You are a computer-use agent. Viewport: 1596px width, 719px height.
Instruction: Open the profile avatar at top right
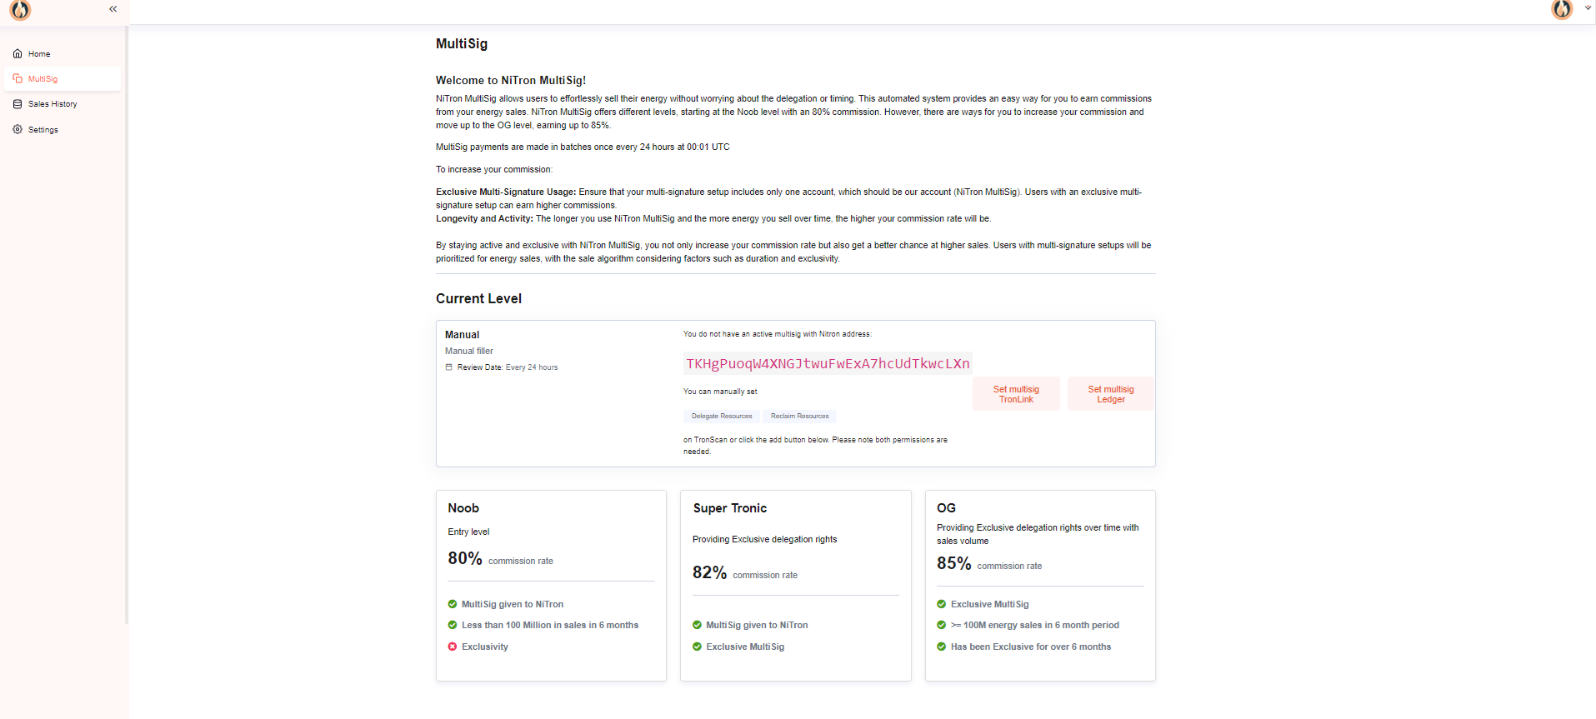[x=1562, y=9]
